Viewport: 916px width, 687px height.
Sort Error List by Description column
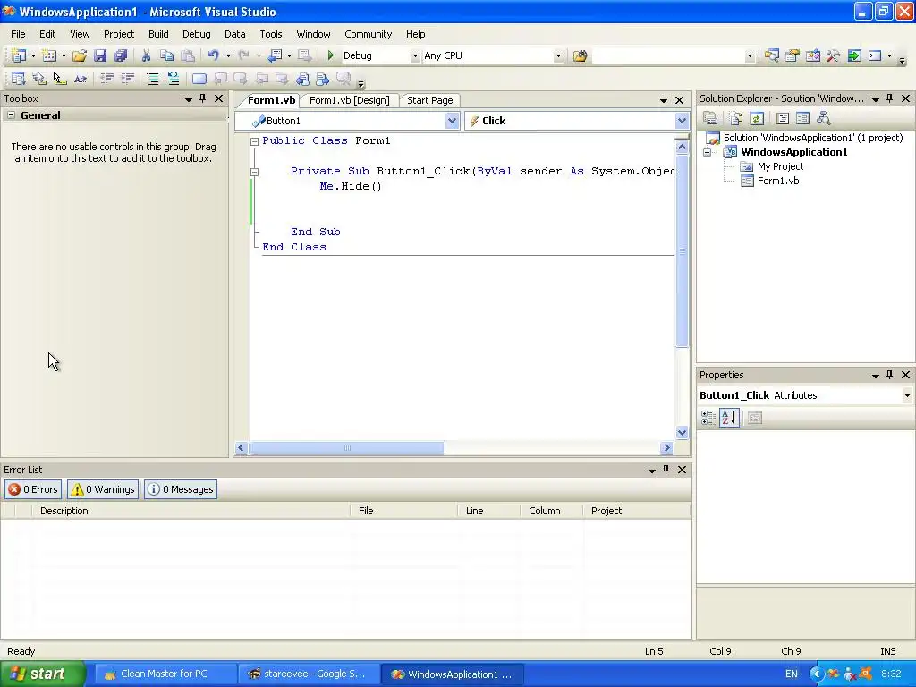[x=191, y=511]
